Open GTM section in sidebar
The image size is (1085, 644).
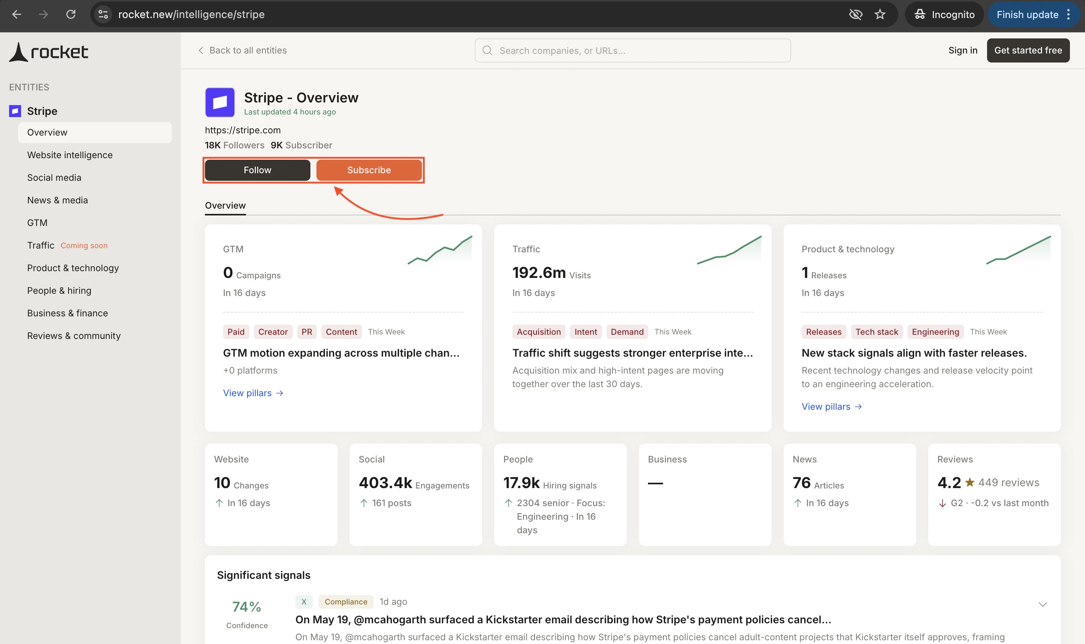click(37, 223)
